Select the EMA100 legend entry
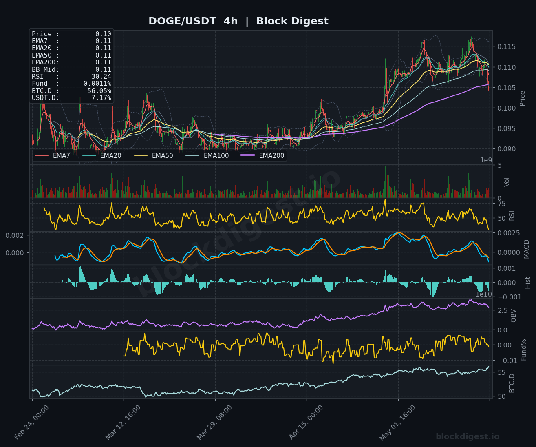Image resolution: width=536 pixels, height=447 pixels. 207,155
